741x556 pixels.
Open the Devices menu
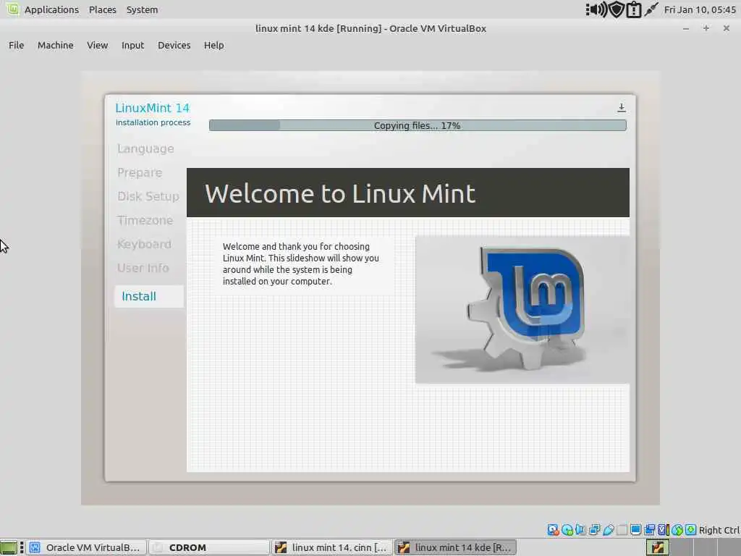point(174,46)
